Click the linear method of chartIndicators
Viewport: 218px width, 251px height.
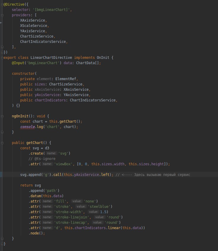click(114, 228)
